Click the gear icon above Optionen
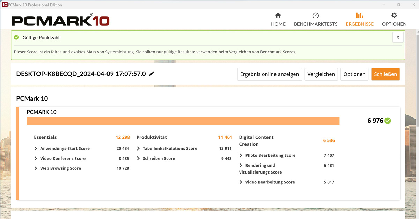This screenshot has width=419, height=219. pyautogui.click(x=394, y=15)
